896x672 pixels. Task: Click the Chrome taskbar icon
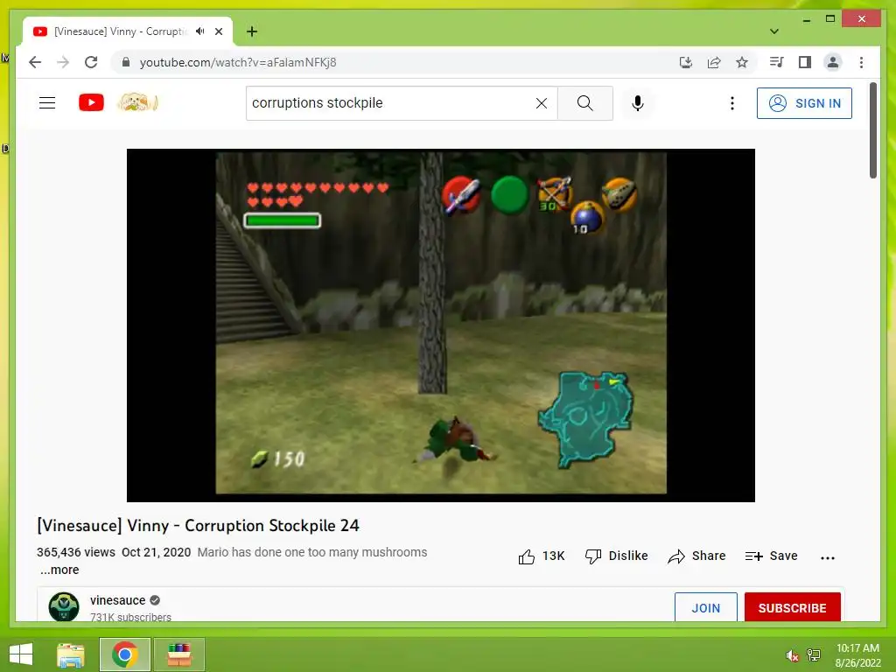[124, 654]
